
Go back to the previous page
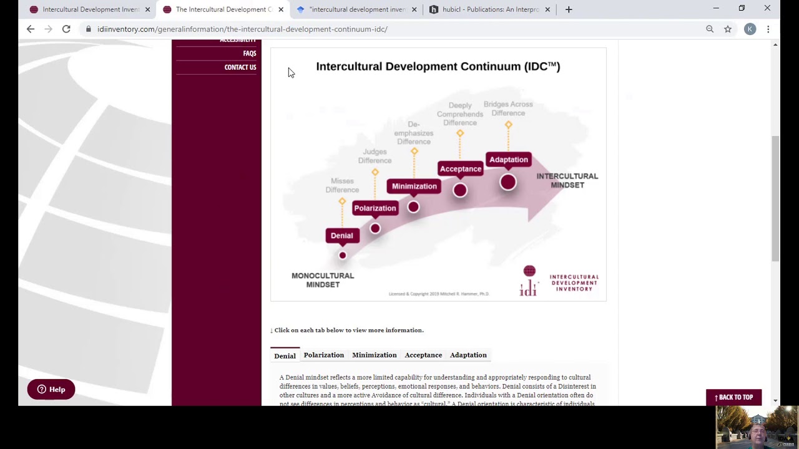[31, 29]
